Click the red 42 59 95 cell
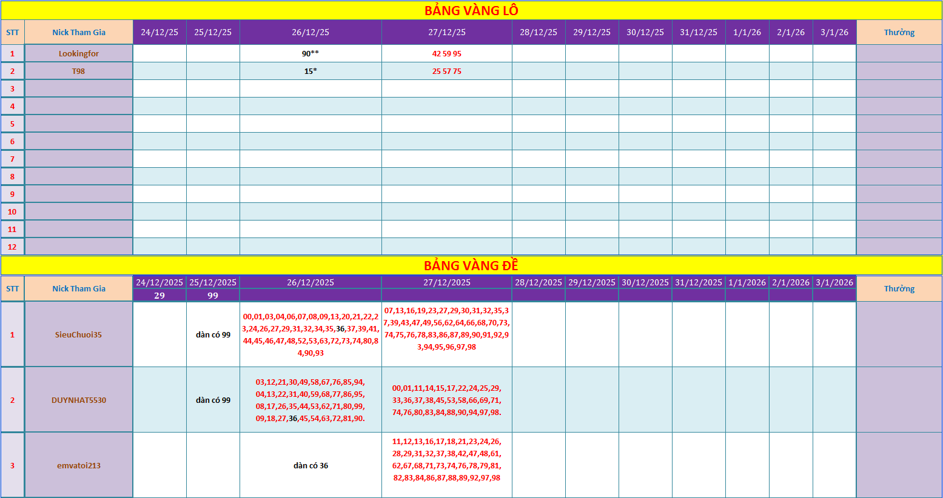The height and width of the screenshot is (498, 943). pos(447,53)
